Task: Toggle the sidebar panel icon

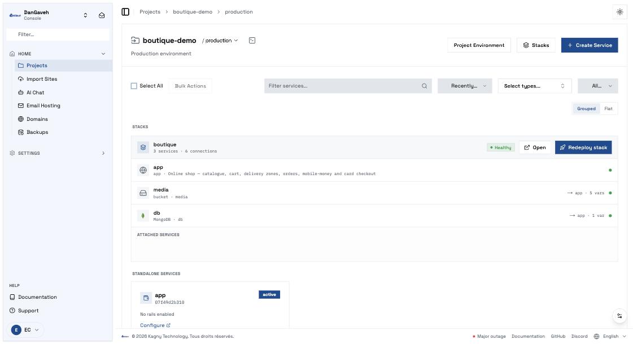Action: point(125,12)
